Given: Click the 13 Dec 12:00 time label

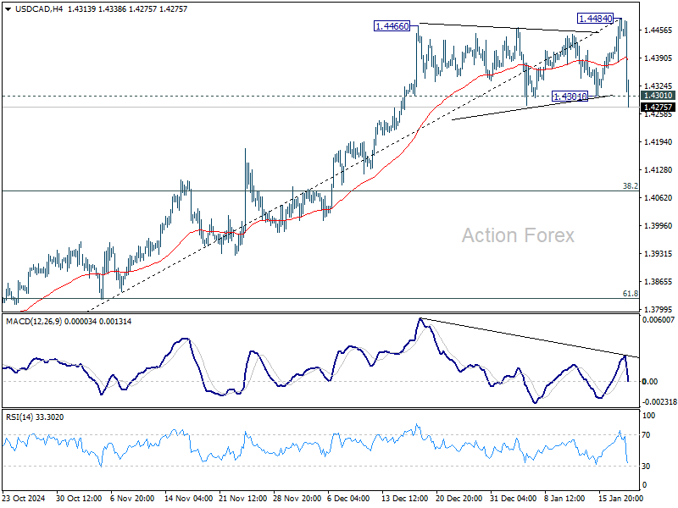Looking at the screenshot, I should coord(405,499).
